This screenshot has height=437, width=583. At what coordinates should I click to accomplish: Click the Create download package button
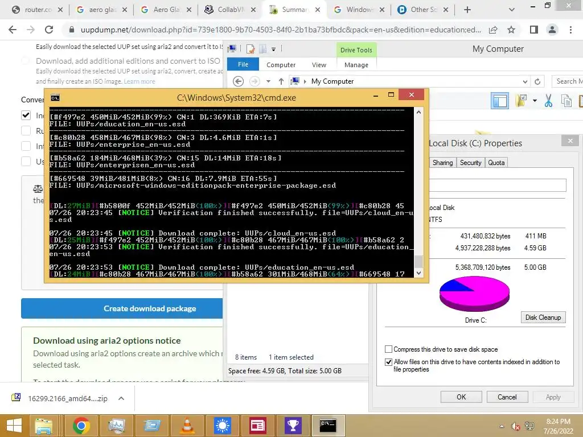[x=122, y=308]
